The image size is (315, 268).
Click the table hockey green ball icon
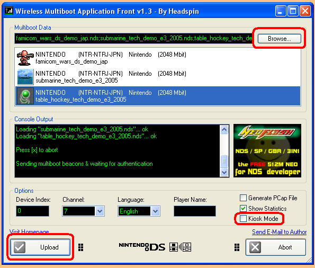pyautogui.click(x=25, y=96)
